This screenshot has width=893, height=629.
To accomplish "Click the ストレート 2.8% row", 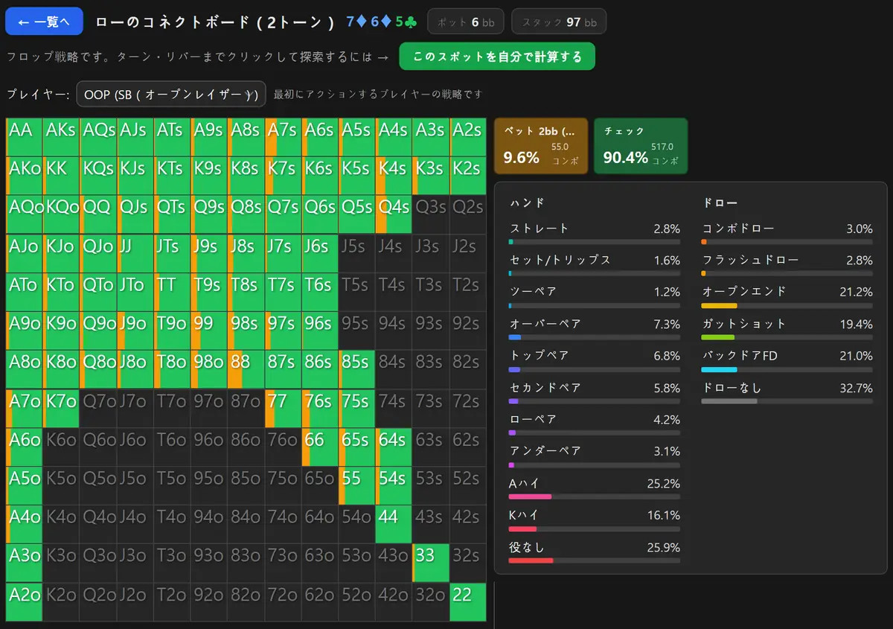I will (595, 234).
